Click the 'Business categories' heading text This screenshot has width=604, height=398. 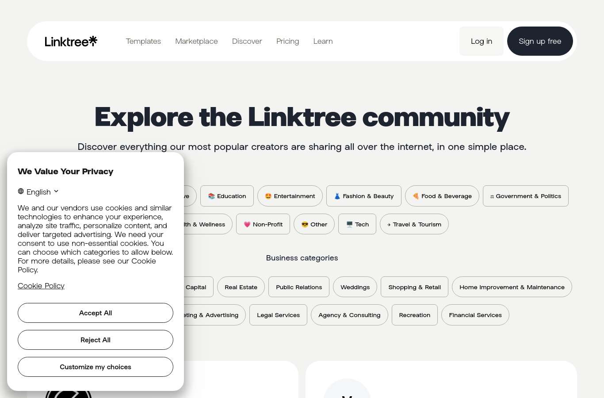click(x=302, y=258)
